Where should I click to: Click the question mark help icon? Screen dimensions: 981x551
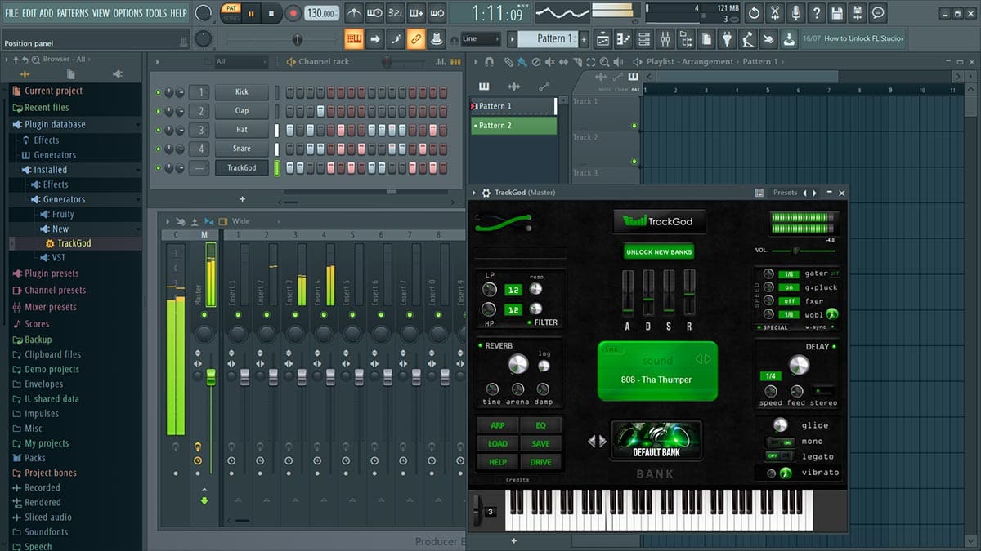point(816,13)
